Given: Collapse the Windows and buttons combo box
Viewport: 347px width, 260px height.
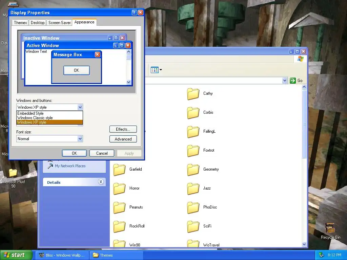Looking at the screenshot, I should [80, 107].
